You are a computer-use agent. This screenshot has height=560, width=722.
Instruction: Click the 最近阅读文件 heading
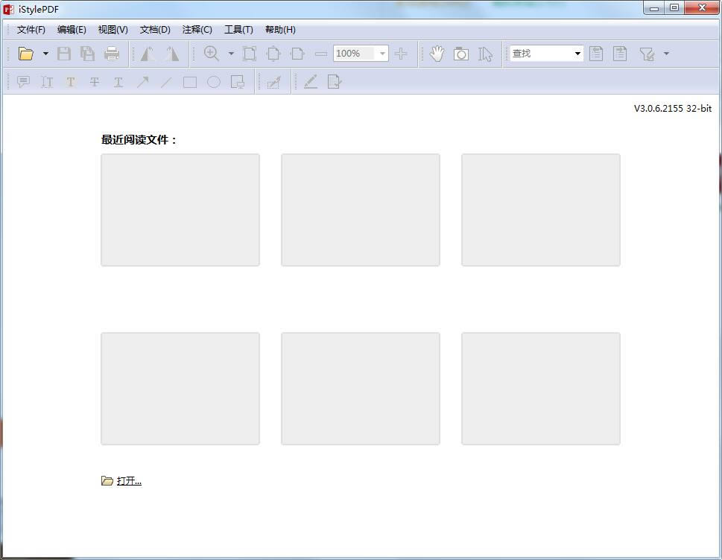(x=139, y=139)
